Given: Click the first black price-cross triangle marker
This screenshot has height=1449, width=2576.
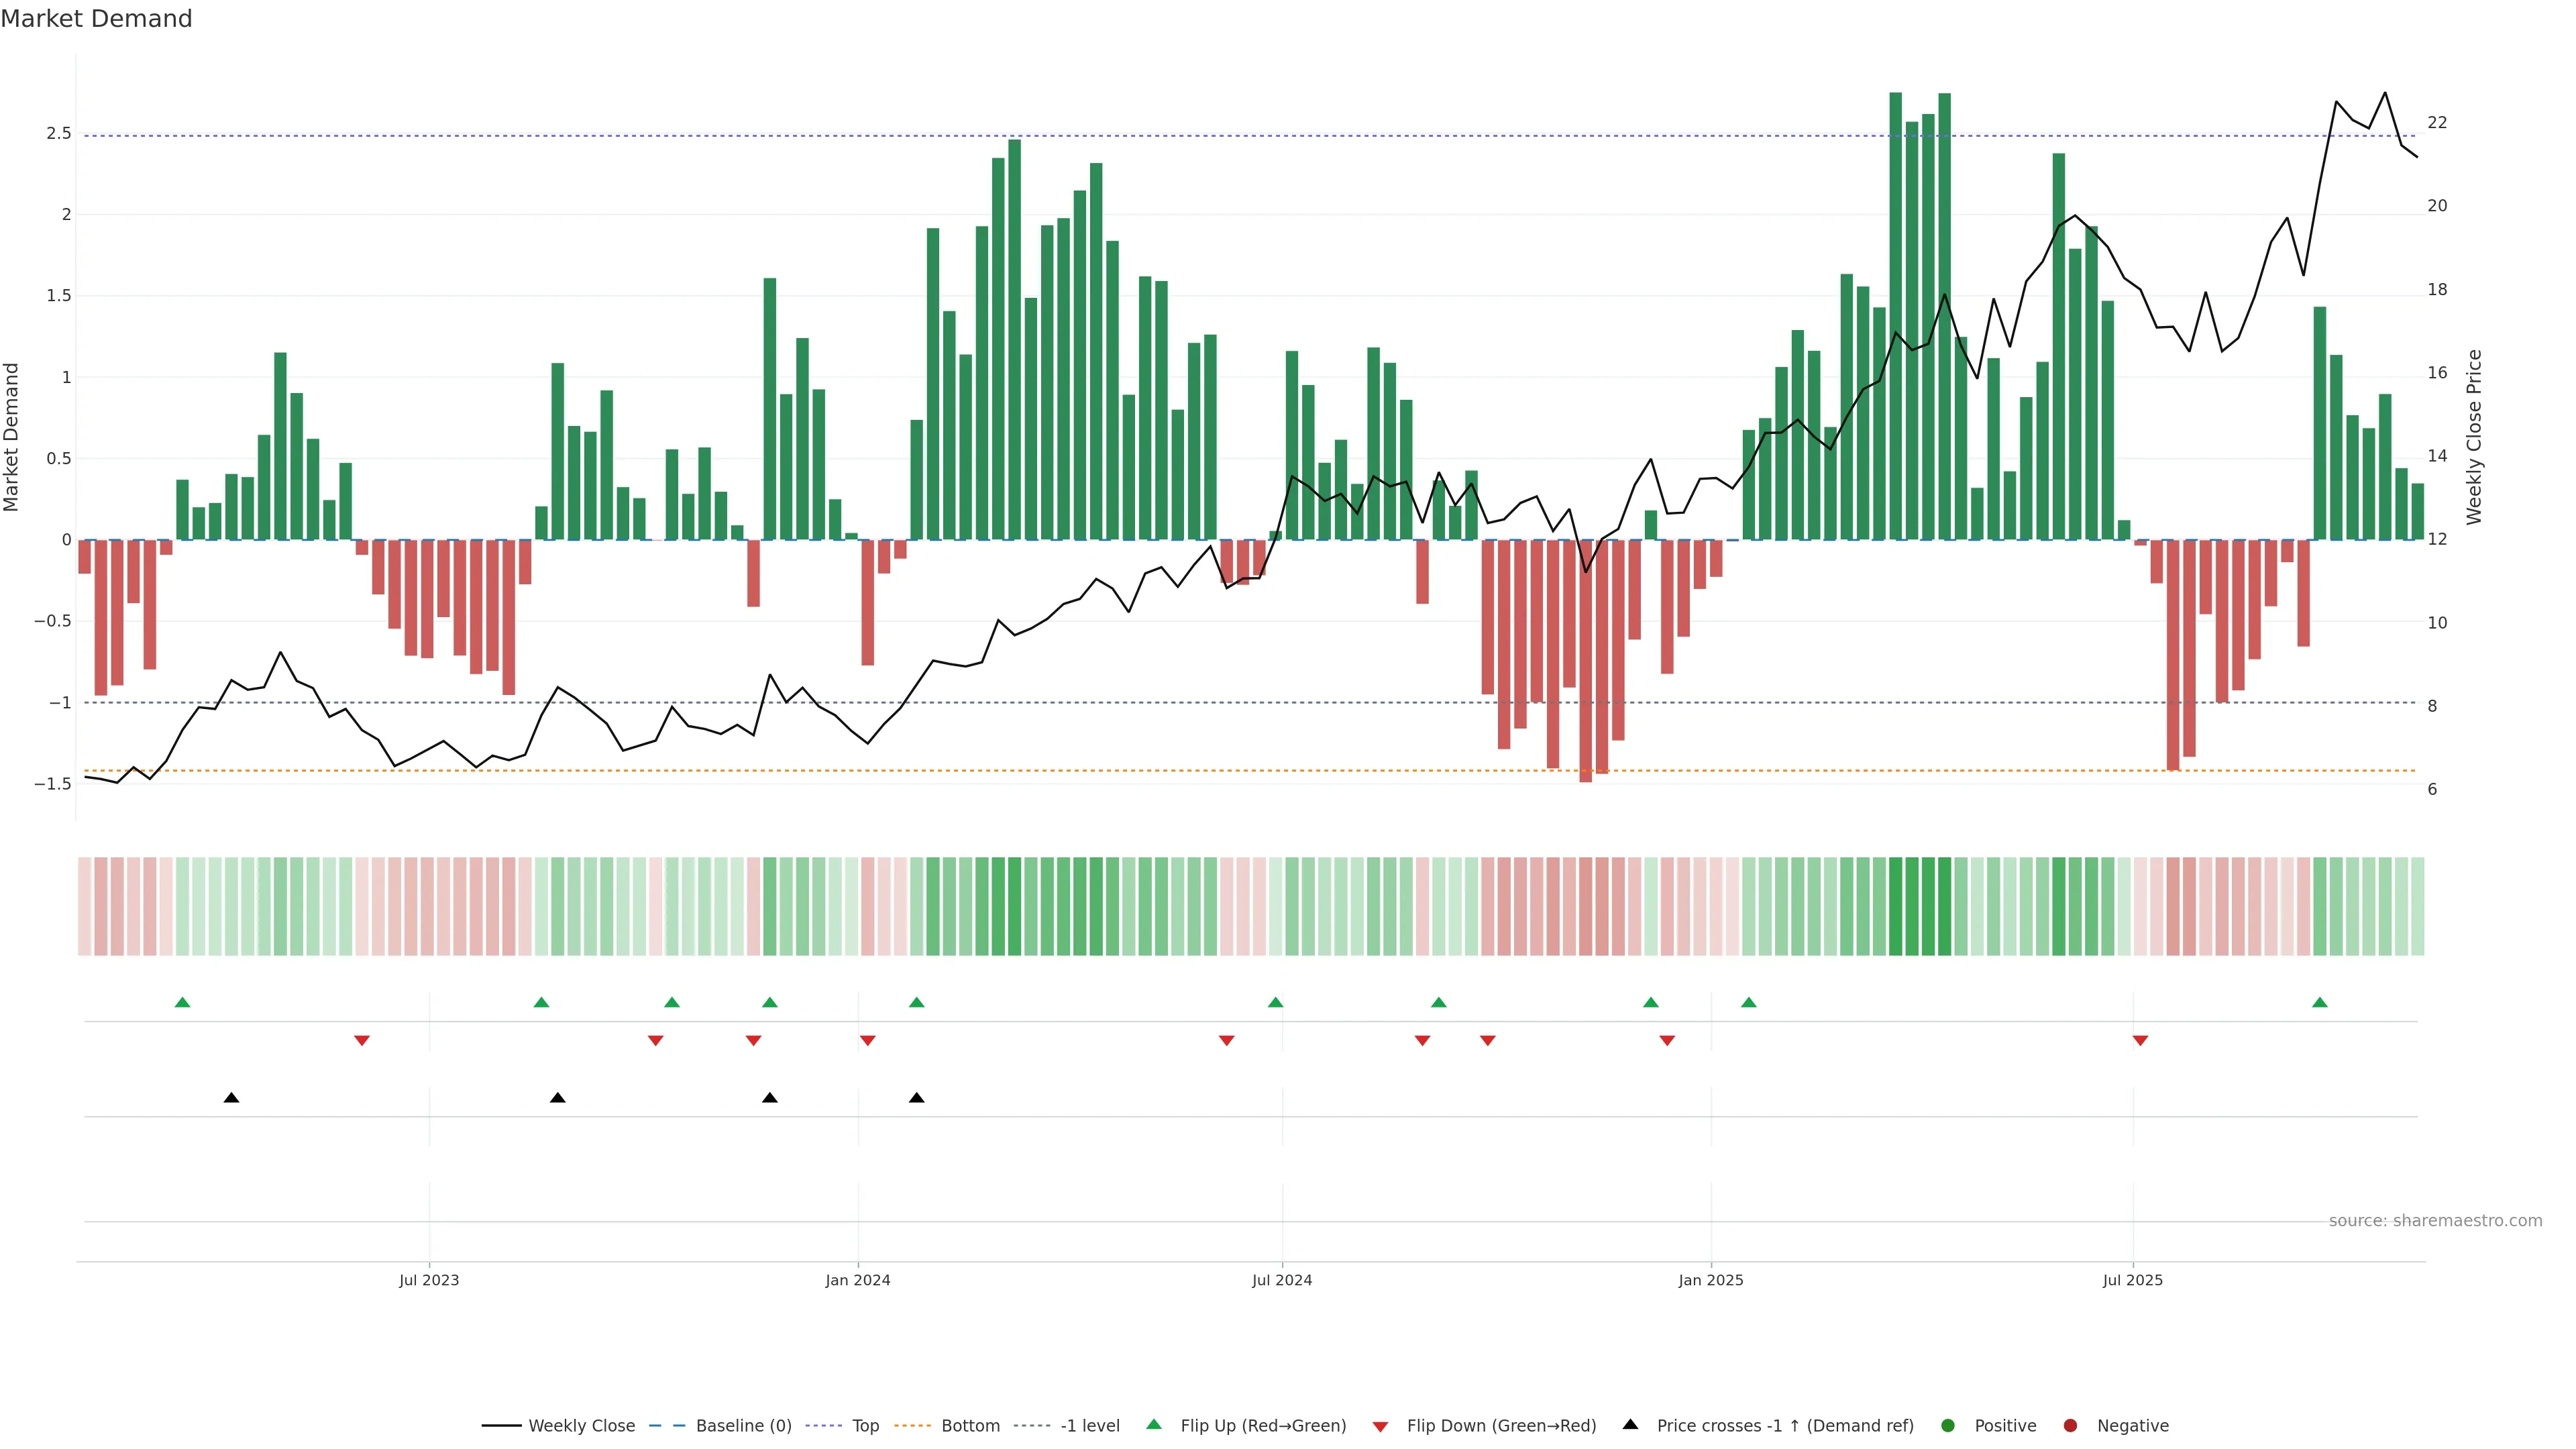Looking at the screenshot, I should [231, 1098].
